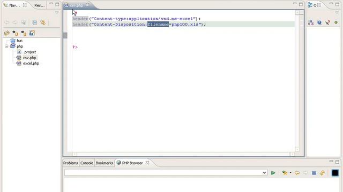
Task: Click the highlighted word filename in the code
Action: point(158,25)
